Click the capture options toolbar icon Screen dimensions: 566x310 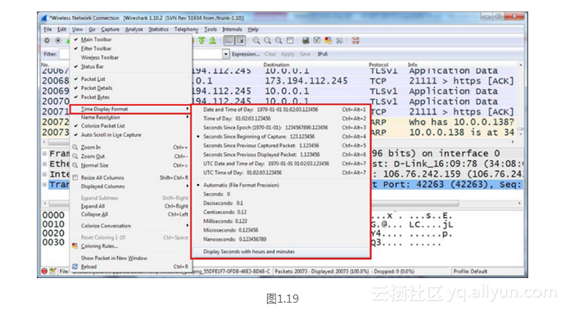point(58,40)
